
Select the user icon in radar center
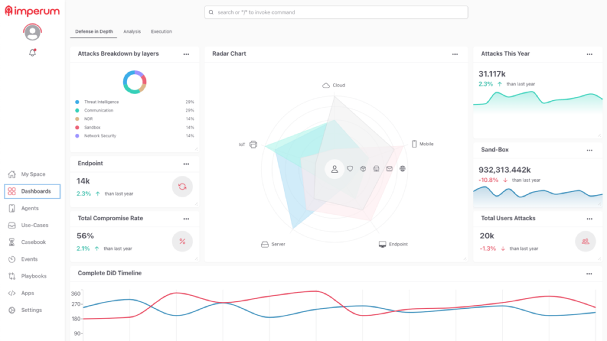tap(335, 169)
